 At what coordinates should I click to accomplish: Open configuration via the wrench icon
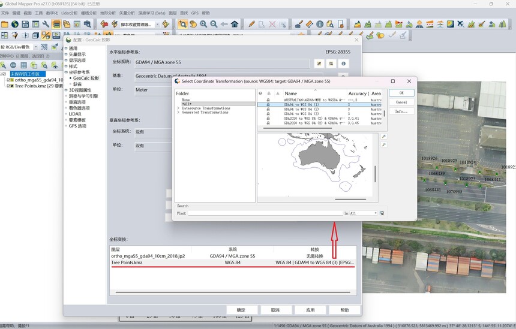click(x=46, y=24)
